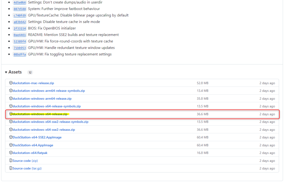Click package icon beside duckstation-x64.flatpak

11,153
